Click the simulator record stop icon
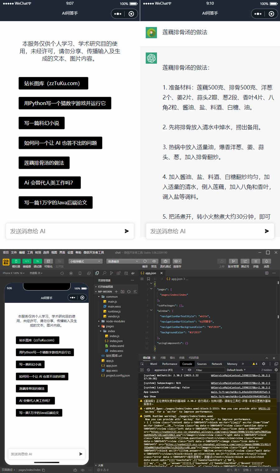 [71, 273]
